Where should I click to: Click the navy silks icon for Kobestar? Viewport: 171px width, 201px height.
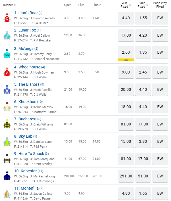pos(7,176)
